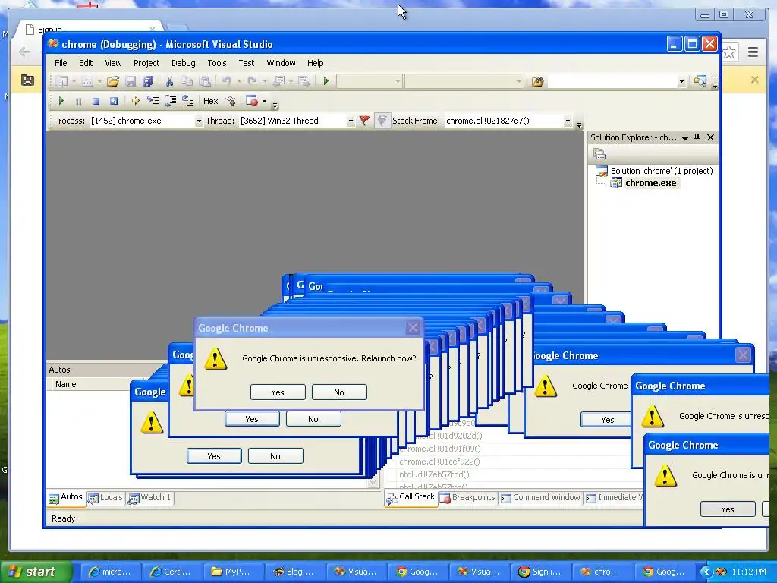Select Solution 'chrome' (1 project) node
Image resolution: width=777 pixels, height=583 pixels.
662,171
